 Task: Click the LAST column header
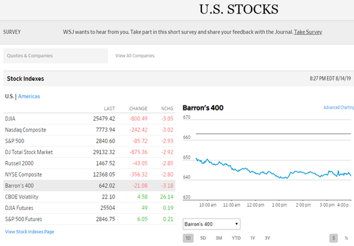pyautogui.click(x=109, y=109)
